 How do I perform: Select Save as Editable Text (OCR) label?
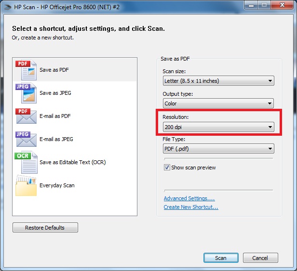coord(73,162)
